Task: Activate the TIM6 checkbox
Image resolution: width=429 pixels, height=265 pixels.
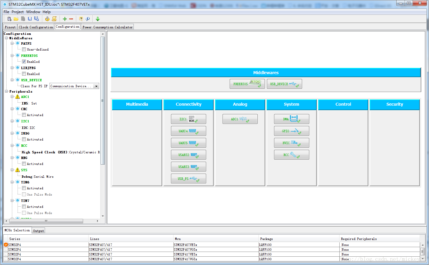Action: pos(24,188)
